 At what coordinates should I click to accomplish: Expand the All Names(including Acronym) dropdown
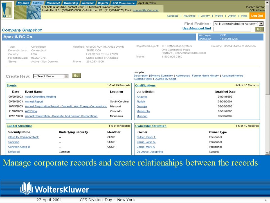coord(238,24)
